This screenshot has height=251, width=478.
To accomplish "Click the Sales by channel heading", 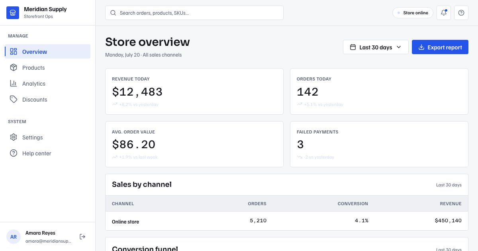I will coord(142,184).
